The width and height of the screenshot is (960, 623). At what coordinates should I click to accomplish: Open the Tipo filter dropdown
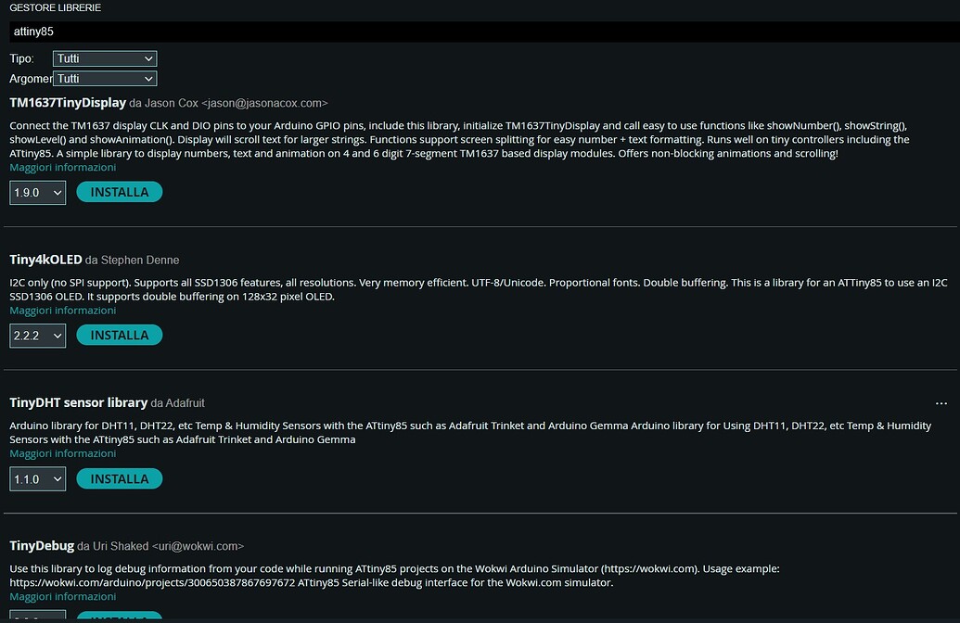[105, 58]
